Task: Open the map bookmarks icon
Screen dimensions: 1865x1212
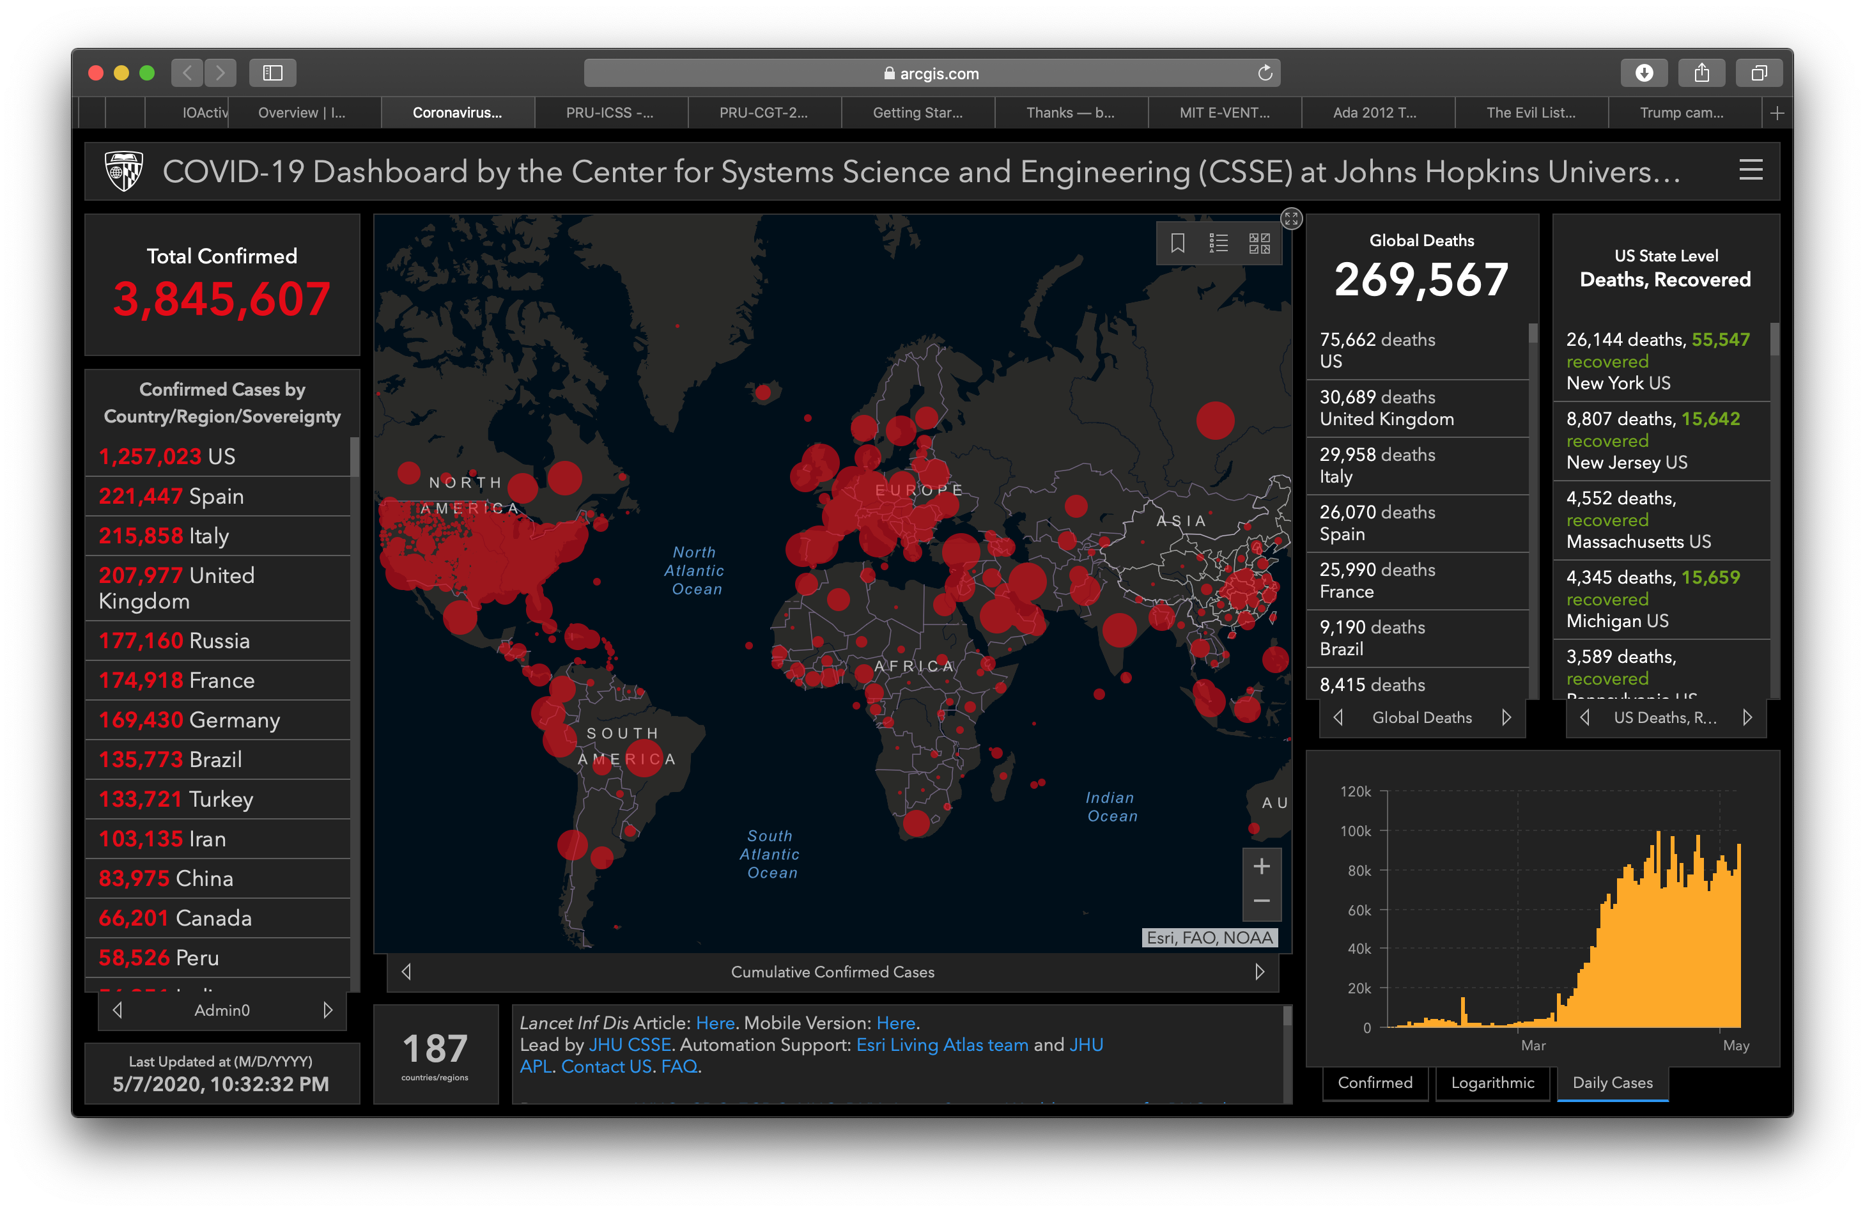Action: click(x=1177, y=243)
